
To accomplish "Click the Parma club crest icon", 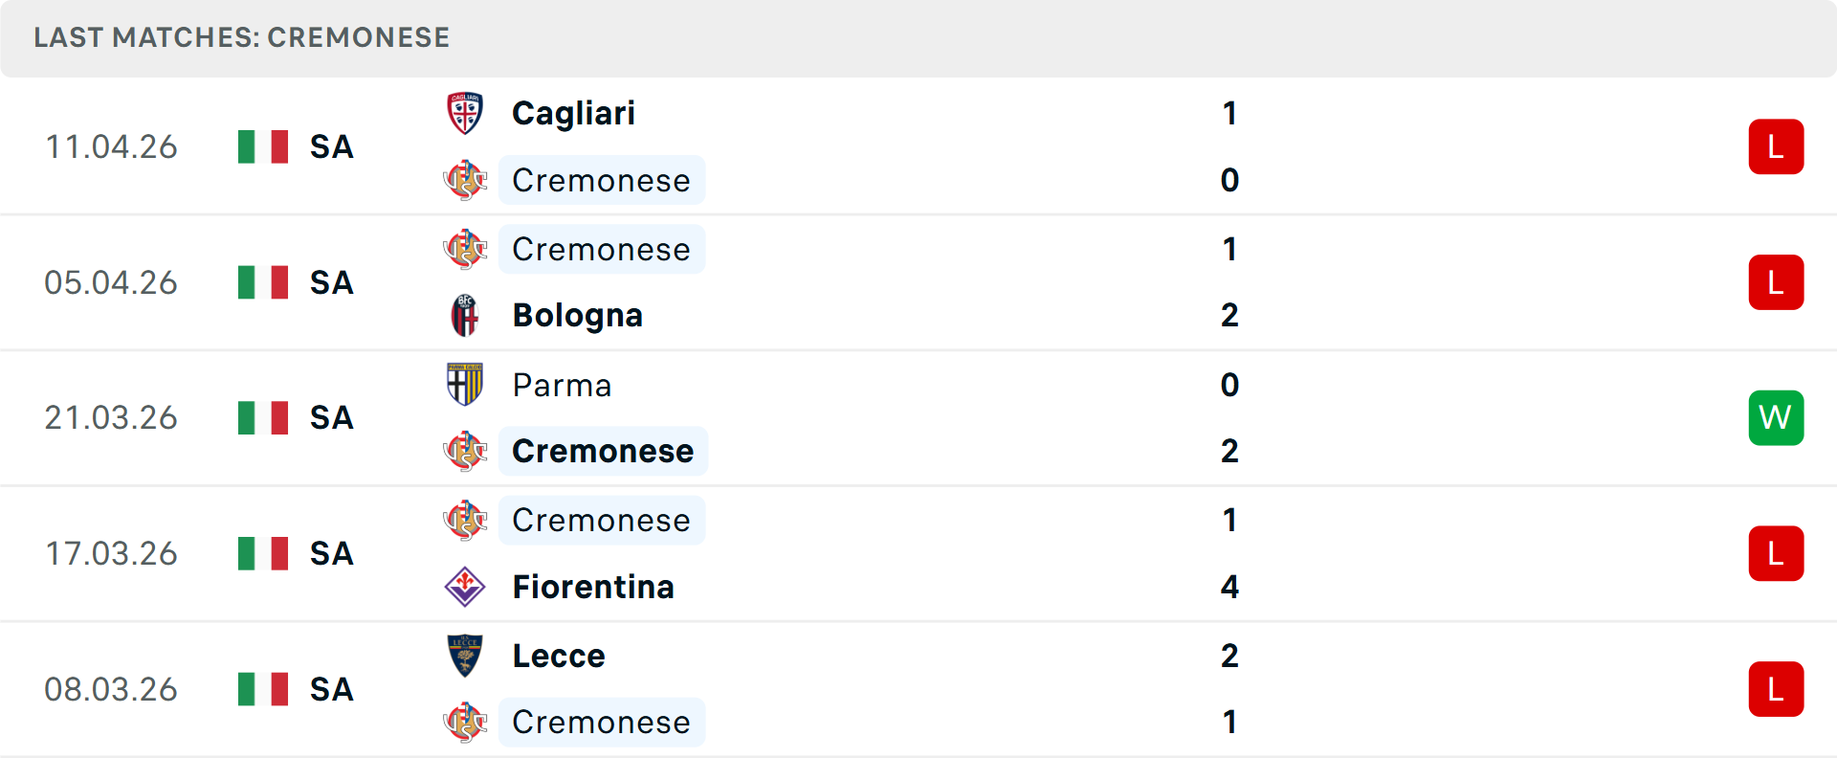I will pyautogui.click(x=465, y=385).
